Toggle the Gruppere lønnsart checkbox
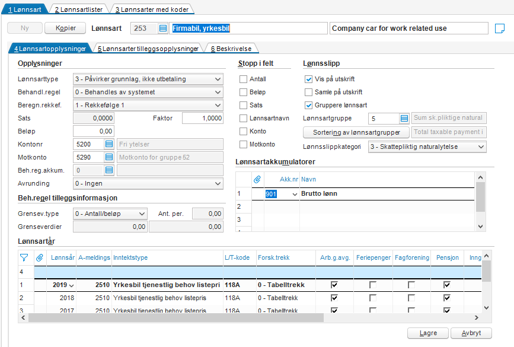The width and height of the screenshot is (514, 347). [308, 106]
